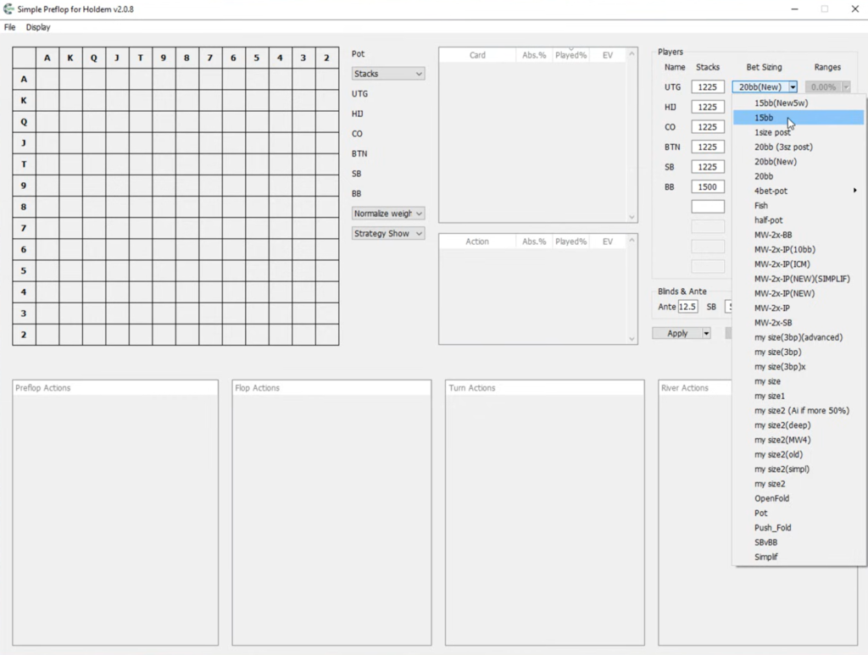Select my size2 (Ai if more 50%)
Screen dimensions: 868x655
click(x=798, y=410)
